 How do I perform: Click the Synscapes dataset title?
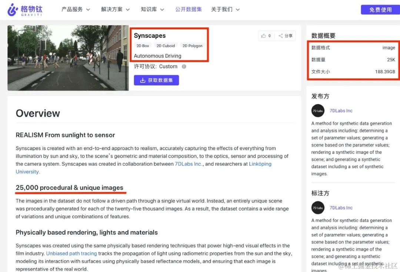click(x=150, y=36)
